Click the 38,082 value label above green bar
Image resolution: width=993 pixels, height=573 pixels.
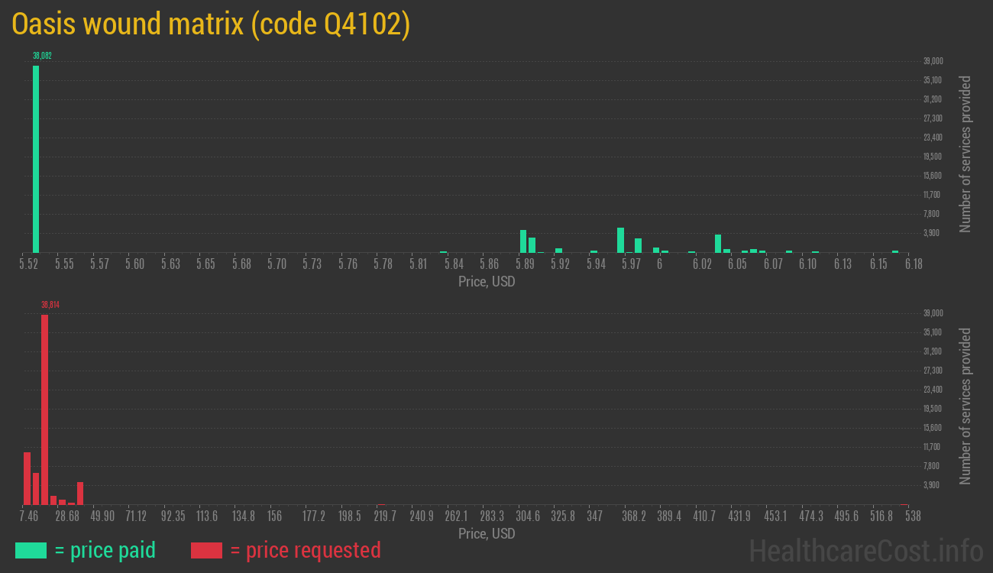(42, 56)
